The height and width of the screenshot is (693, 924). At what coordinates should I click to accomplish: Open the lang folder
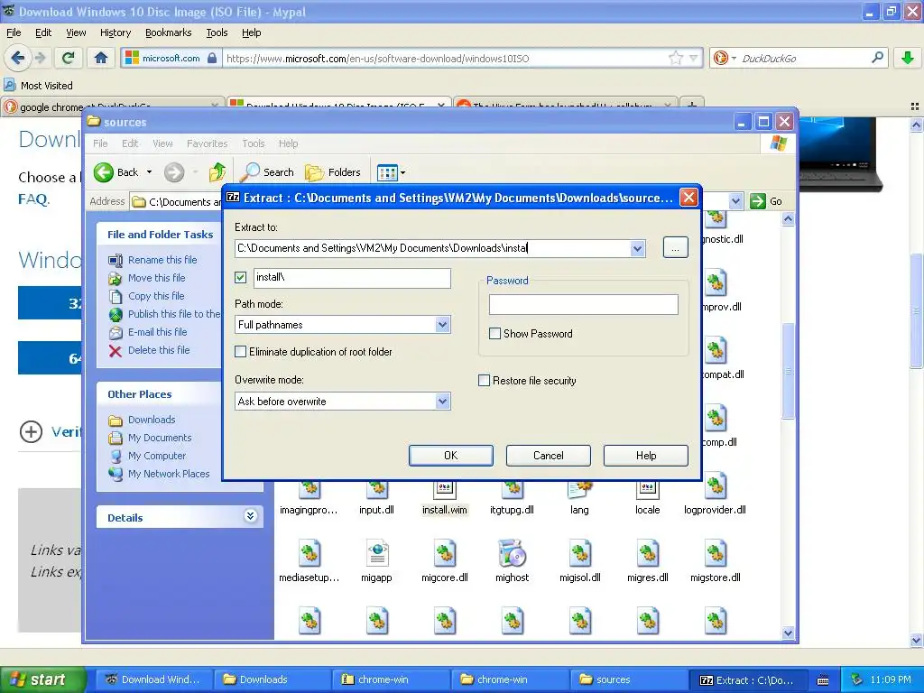(579, 497)
